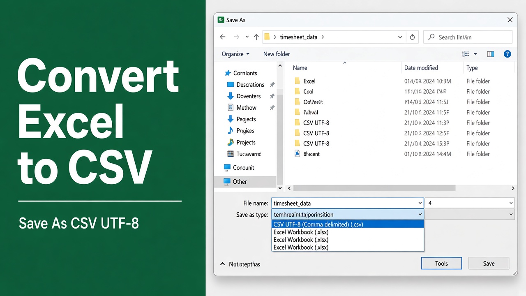The height and width of the screenshot is (296, 526).
Task: Create a New folder
Action: 277,54
